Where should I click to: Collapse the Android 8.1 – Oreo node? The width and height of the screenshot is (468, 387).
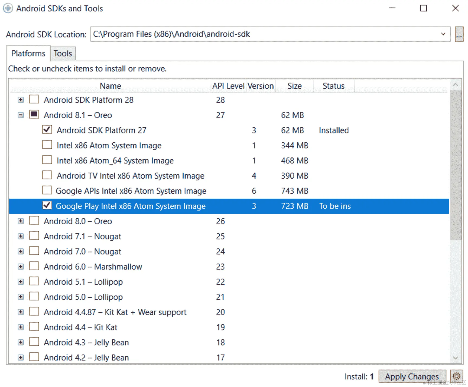[21, 115]
